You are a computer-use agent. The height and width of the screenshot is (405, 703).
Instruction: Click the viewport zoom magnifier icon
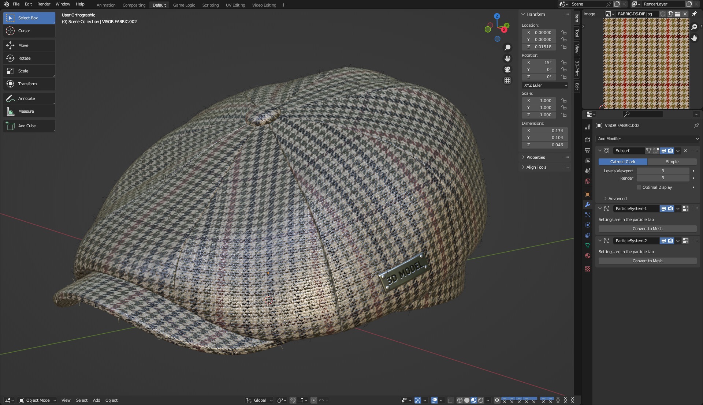(x=507, y=48)
